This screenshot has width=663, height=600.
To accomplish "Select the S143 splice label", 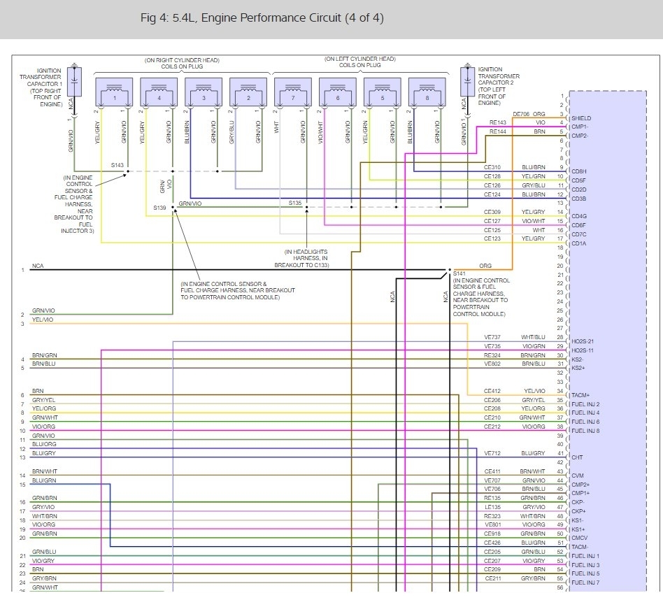I will pyautogui.click(x=117, y=165).
